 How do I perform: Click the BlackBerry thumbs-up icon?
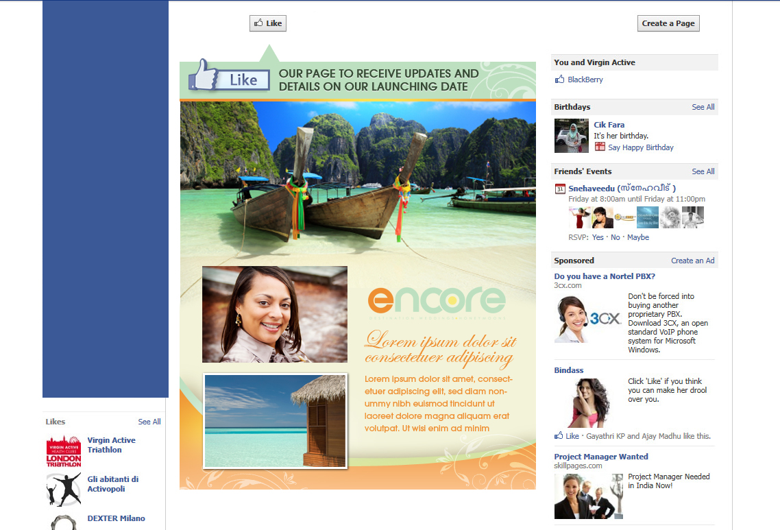tap(559, 80)
